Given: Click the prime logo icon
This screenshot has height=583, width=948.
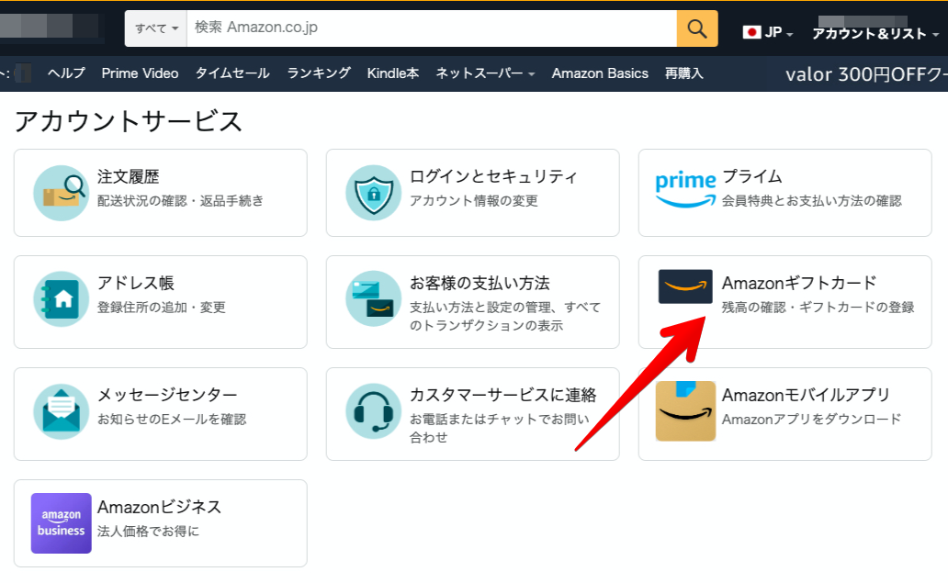Looking at the screenshot, I should pyautogui.click(x=685, y=189).
